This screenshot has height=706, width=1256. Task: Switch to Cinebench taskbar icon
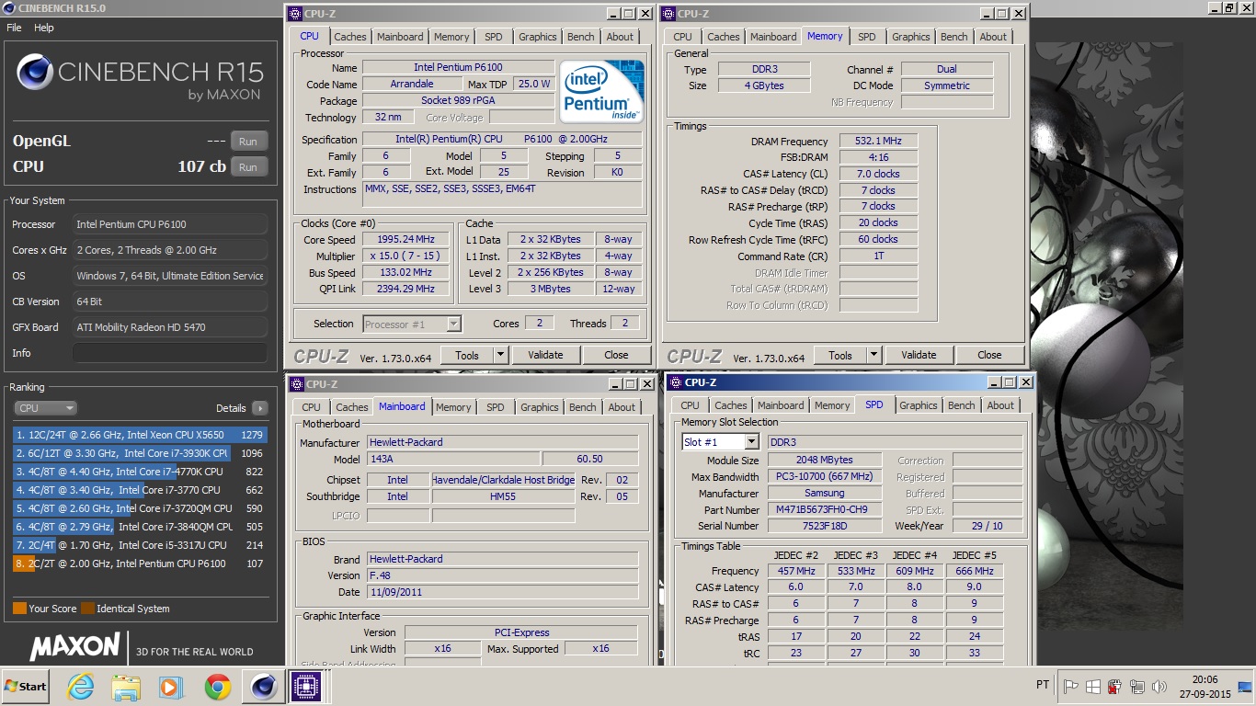pos(263,687)
